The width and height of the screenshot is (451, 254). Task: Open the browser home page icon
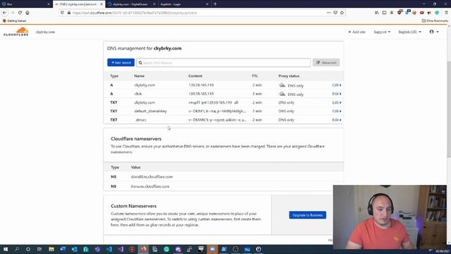[x=27, y=13]
